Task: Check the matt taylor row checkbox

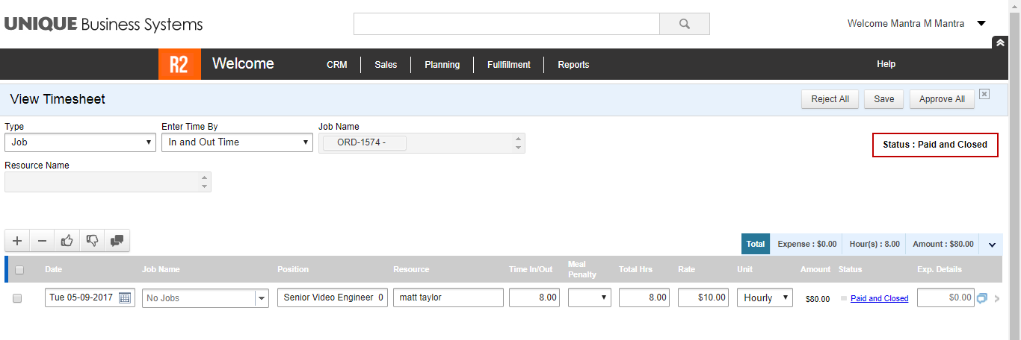Action: click(17, 298)
